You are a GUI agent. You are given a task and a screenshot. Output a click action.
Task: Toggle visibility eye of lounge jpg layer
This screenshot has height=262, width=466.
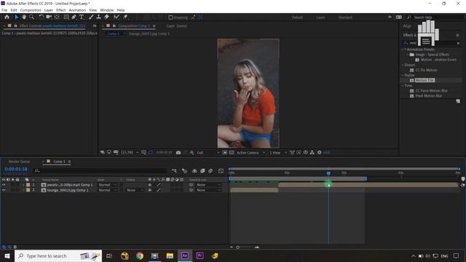(4, 190)
